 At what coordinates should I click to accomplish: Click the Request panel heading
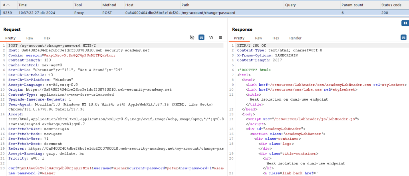[12, 30]
